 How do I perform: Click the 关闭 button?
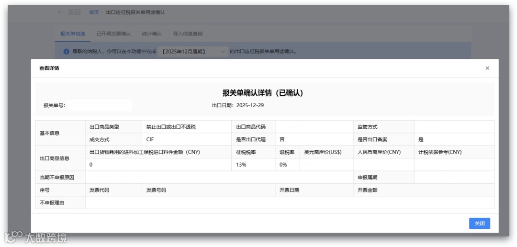click(x=479, y=223)
